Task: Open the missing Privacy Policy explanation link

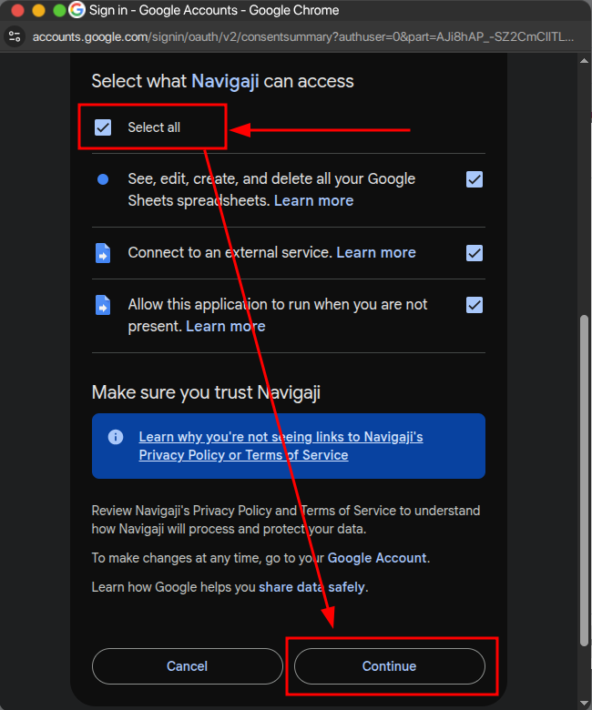Action: pos(281,446)
